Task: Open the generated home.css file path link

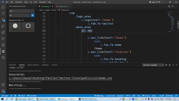Action: (x=60, y=78)
